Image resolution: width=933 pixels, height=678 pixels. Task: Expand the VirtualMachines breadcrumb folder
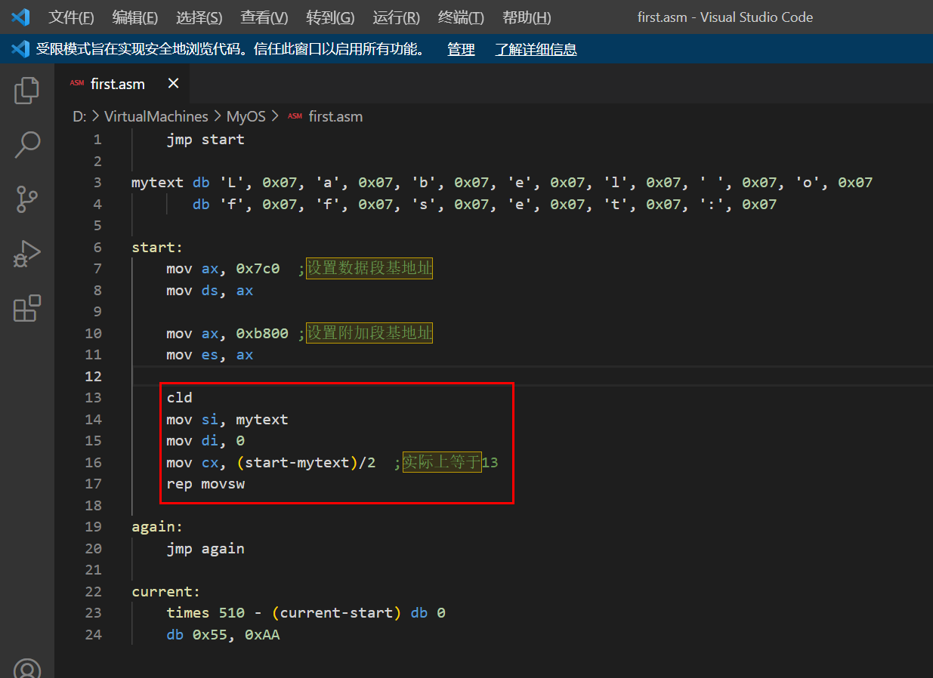(156, 116)
